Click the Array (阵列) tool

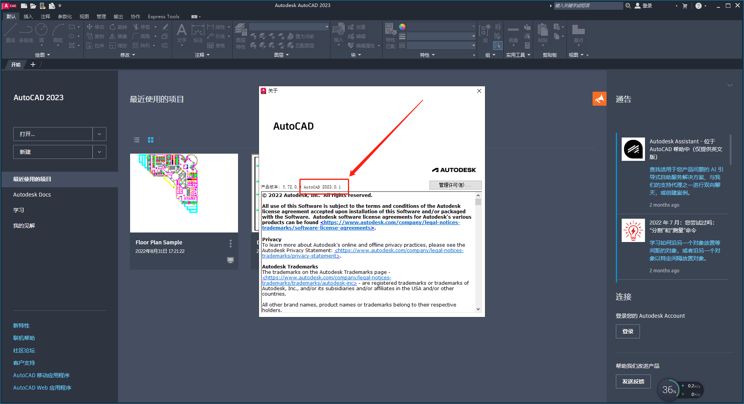pyautogui.click(x=141, y=45)
